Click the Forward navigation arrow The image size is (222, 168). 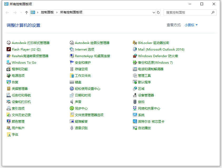15,13
